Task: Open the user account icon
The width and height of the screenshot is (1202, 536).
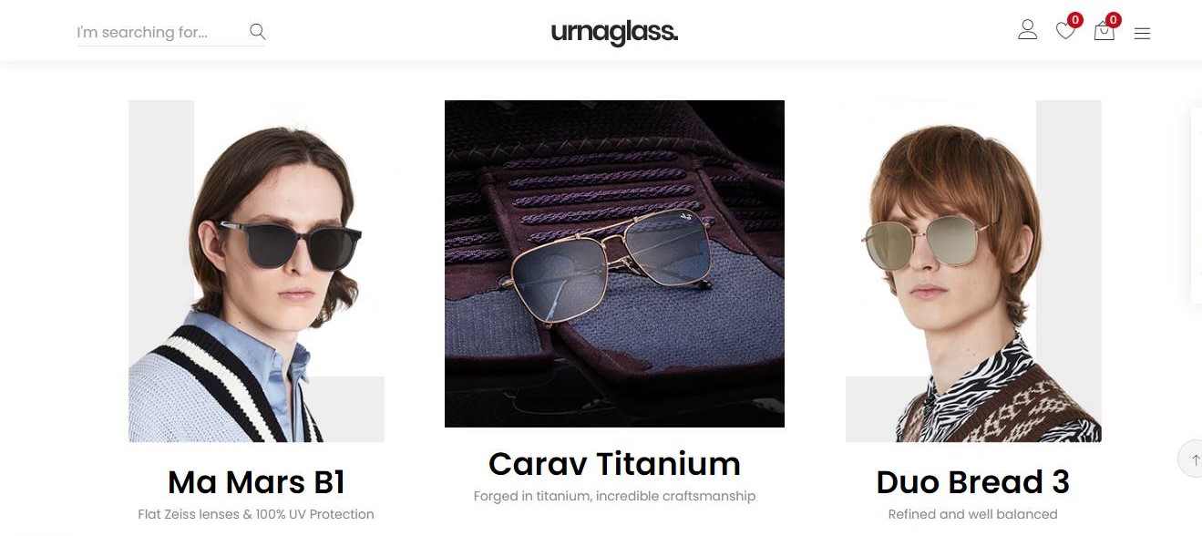Action: (1028, 30)
